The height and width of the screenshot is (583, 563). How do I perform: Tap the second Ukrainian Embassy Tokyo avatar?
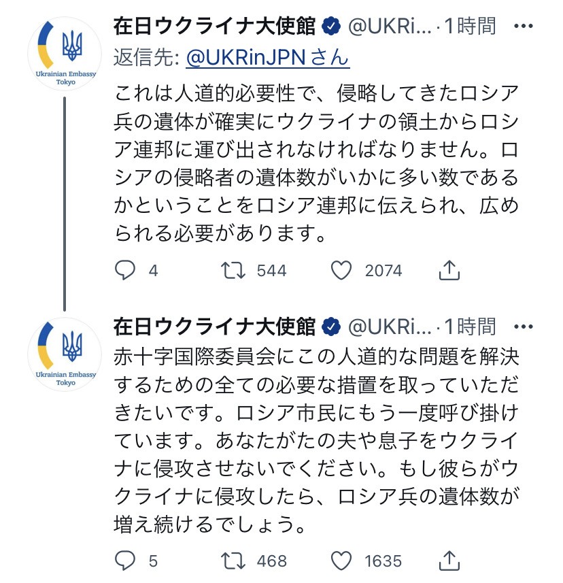(65, 354)
